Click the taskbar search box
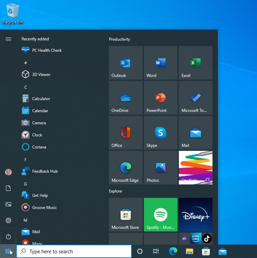The image size is (257, 258). (74, 251)
